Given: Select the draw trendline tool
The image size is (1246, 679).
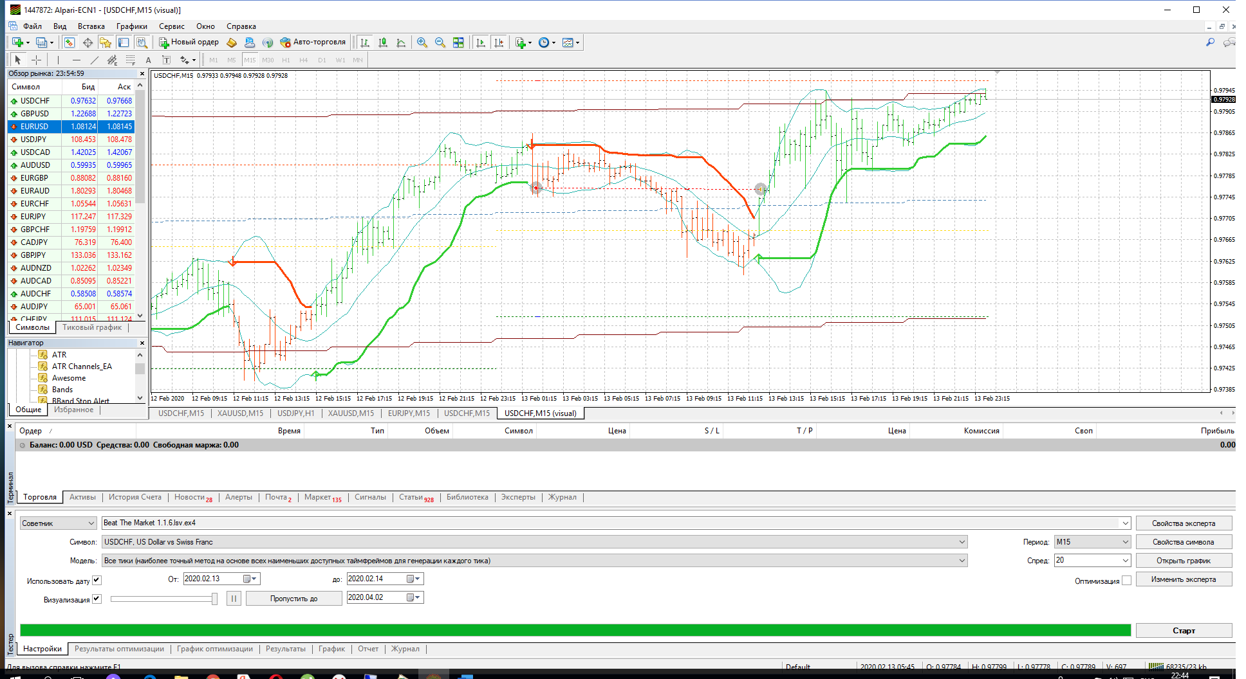Looking at the screenshot, I should coord(95,60).
